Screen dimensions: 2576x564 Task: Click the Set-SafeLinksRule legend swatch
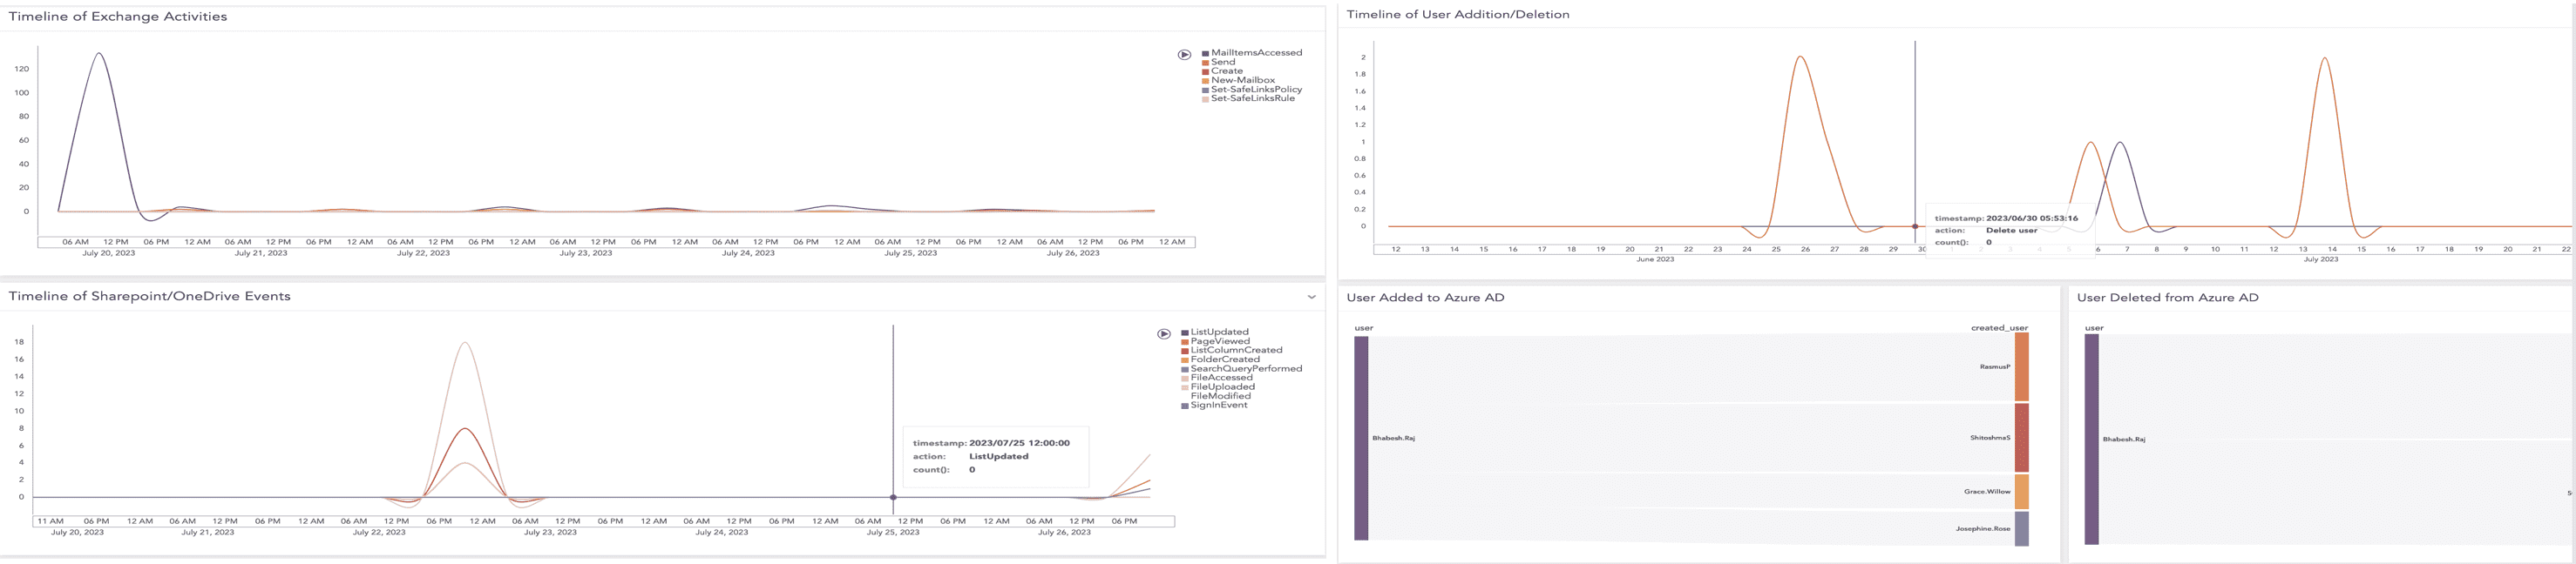[1206, 99]
